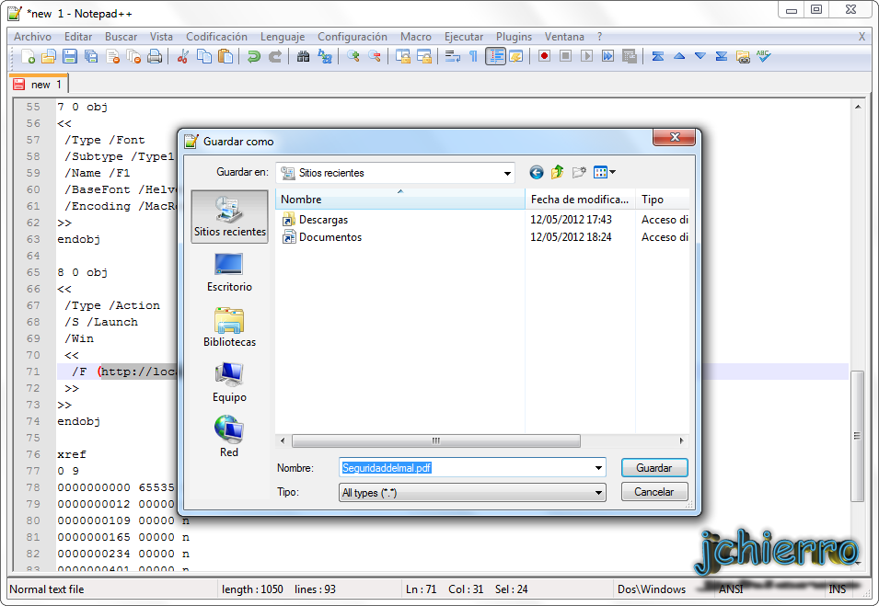Select Sitios recientes in places bar
The height and width of the screenshot is (606, 879).
(230, 216)
